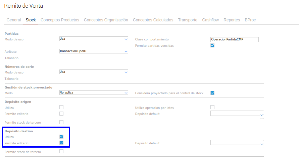Switch to the Cashflow tab

coord(210,20)
